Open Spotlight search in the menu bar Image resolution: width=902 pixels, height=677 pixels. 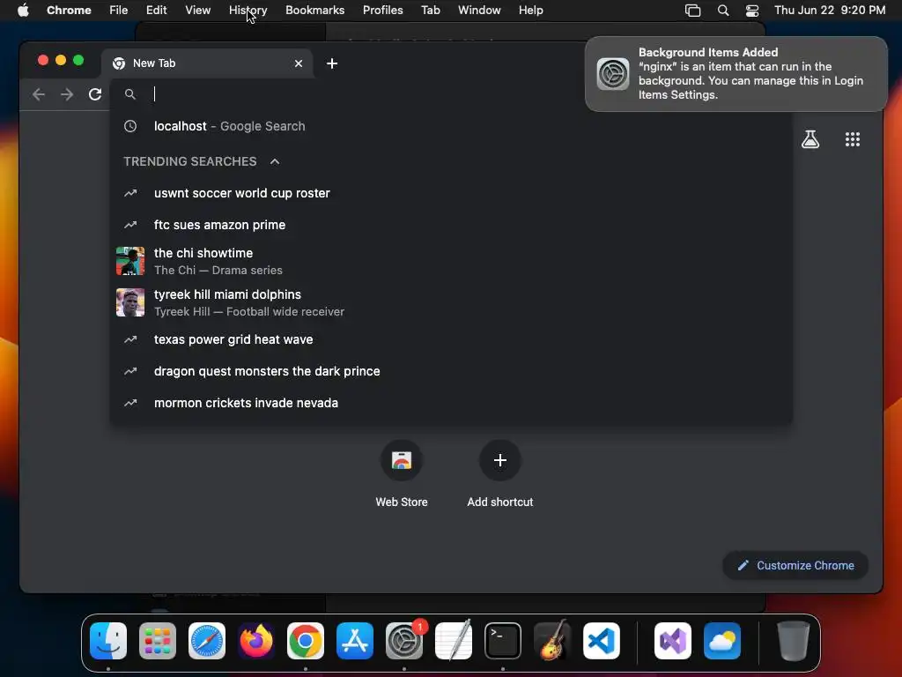point(723,11)
